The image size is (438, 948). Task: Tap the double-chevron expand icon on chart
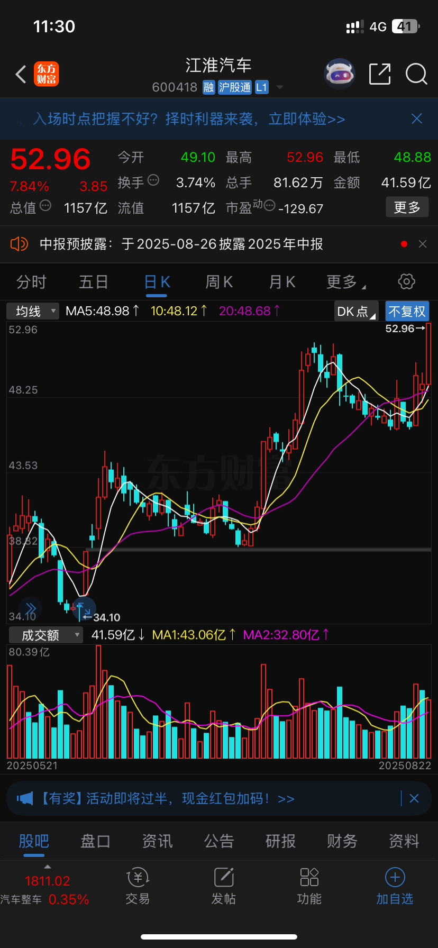tap(30, 608)
